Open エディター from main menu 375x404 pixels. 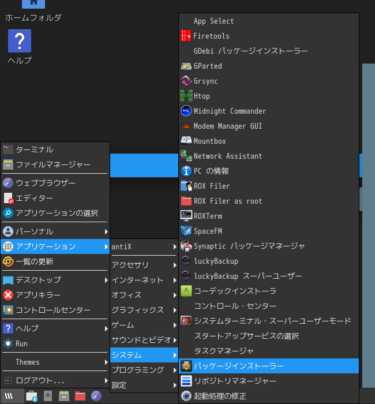pos(55,198)
